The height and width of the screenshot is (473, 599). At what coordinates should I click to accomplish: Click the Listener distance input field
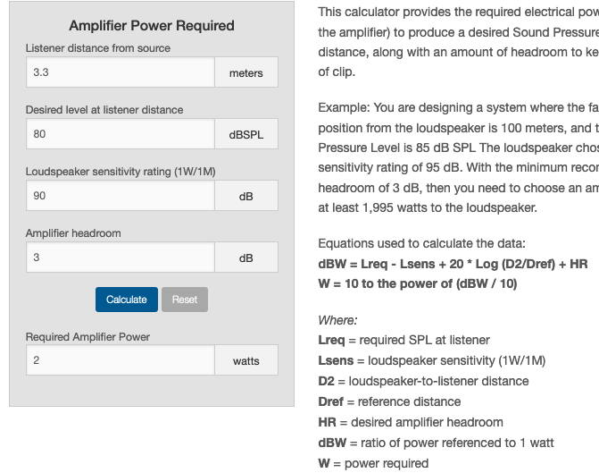121,72
